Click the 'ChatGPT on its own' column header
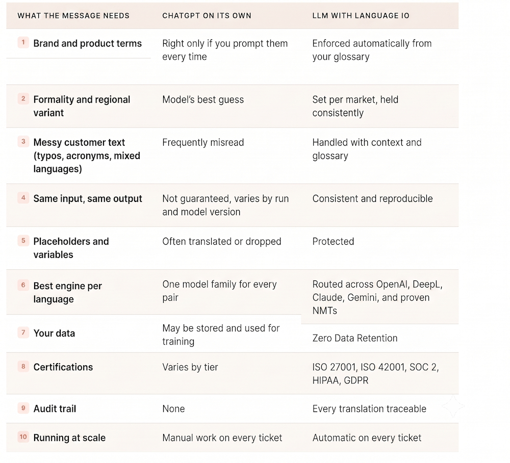Viewport: 510px width, 463px height. click(x=207, y=16)
